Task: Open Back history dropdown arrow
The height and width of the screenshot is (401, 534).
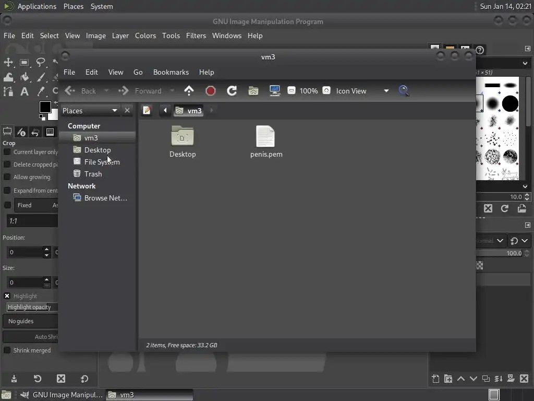Action: [x=106, y=91]
